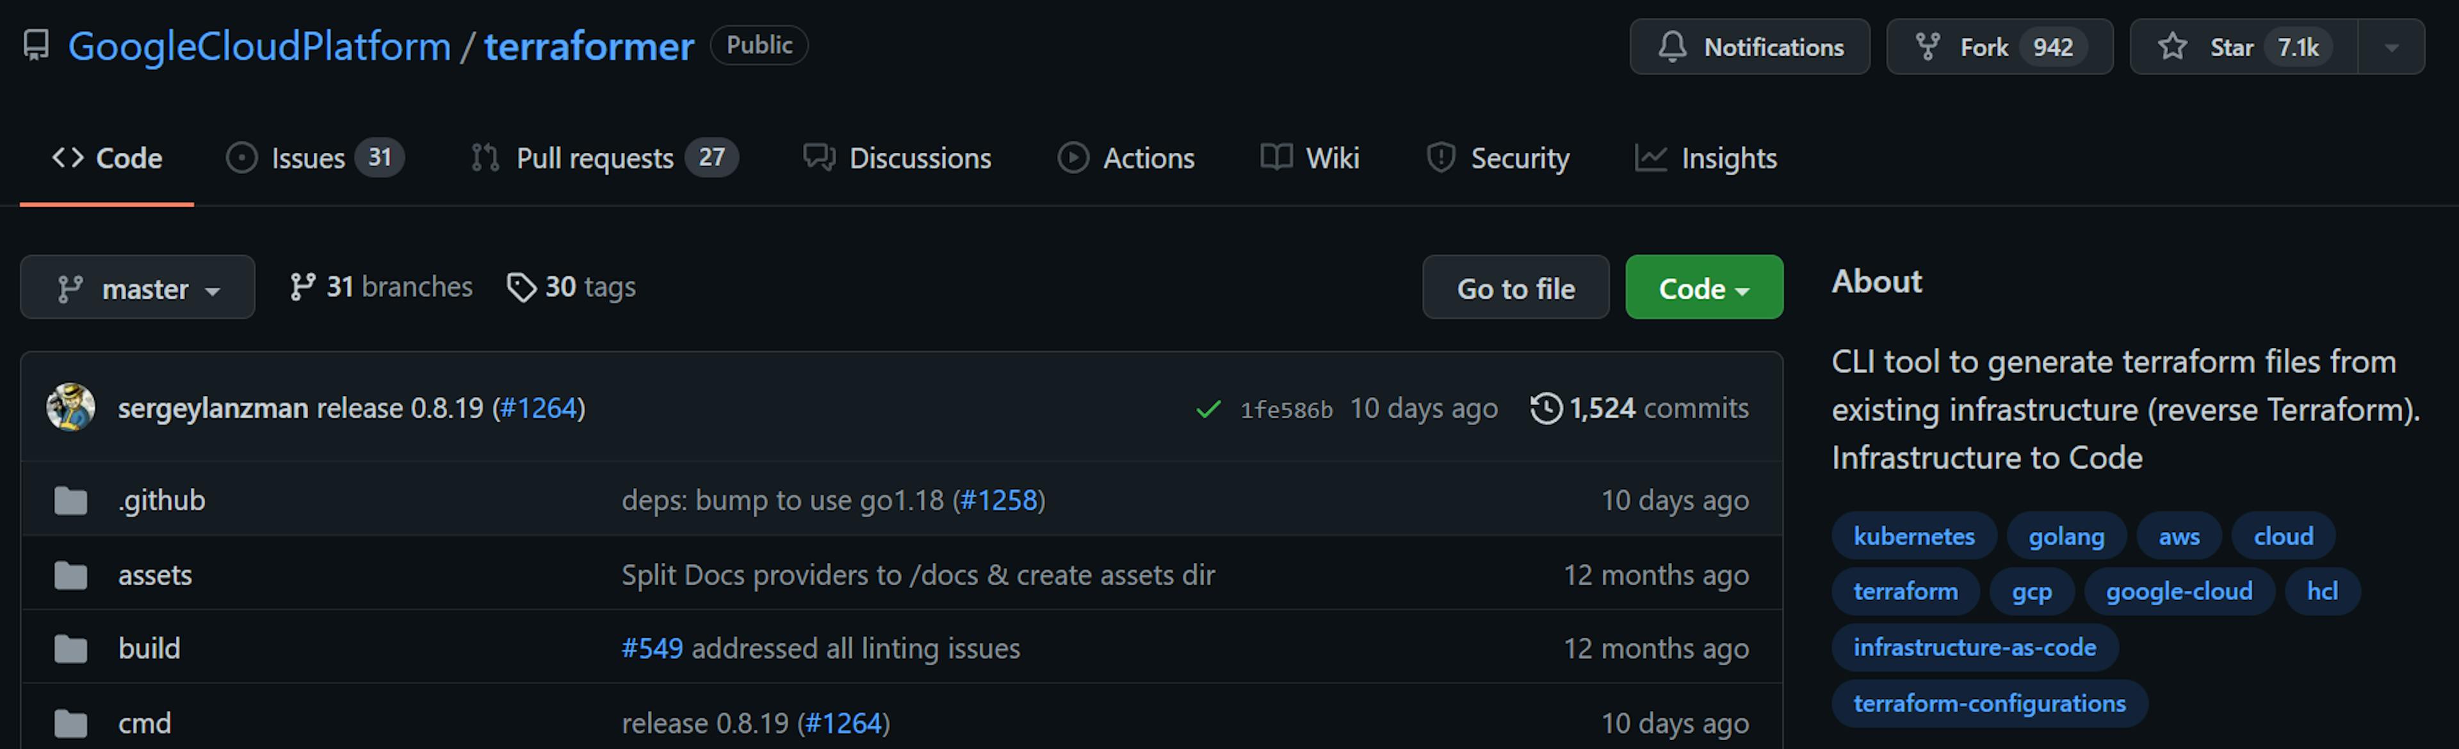Select the infrastructure-as-code topic tag

point(1975,647)
